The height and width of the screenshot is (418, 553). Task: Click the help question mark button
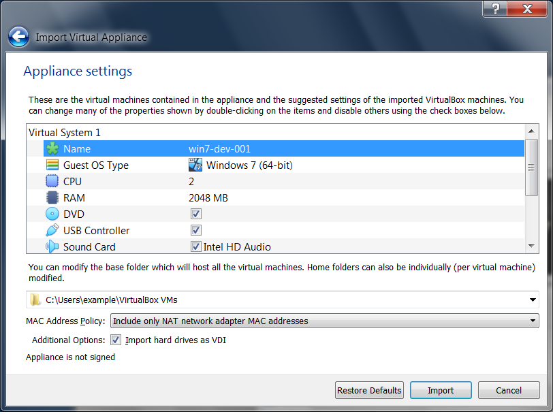pos(495,8)
